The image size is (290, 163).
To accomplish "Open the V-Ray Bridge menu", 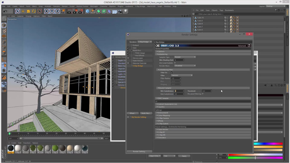I will (140, 6).
